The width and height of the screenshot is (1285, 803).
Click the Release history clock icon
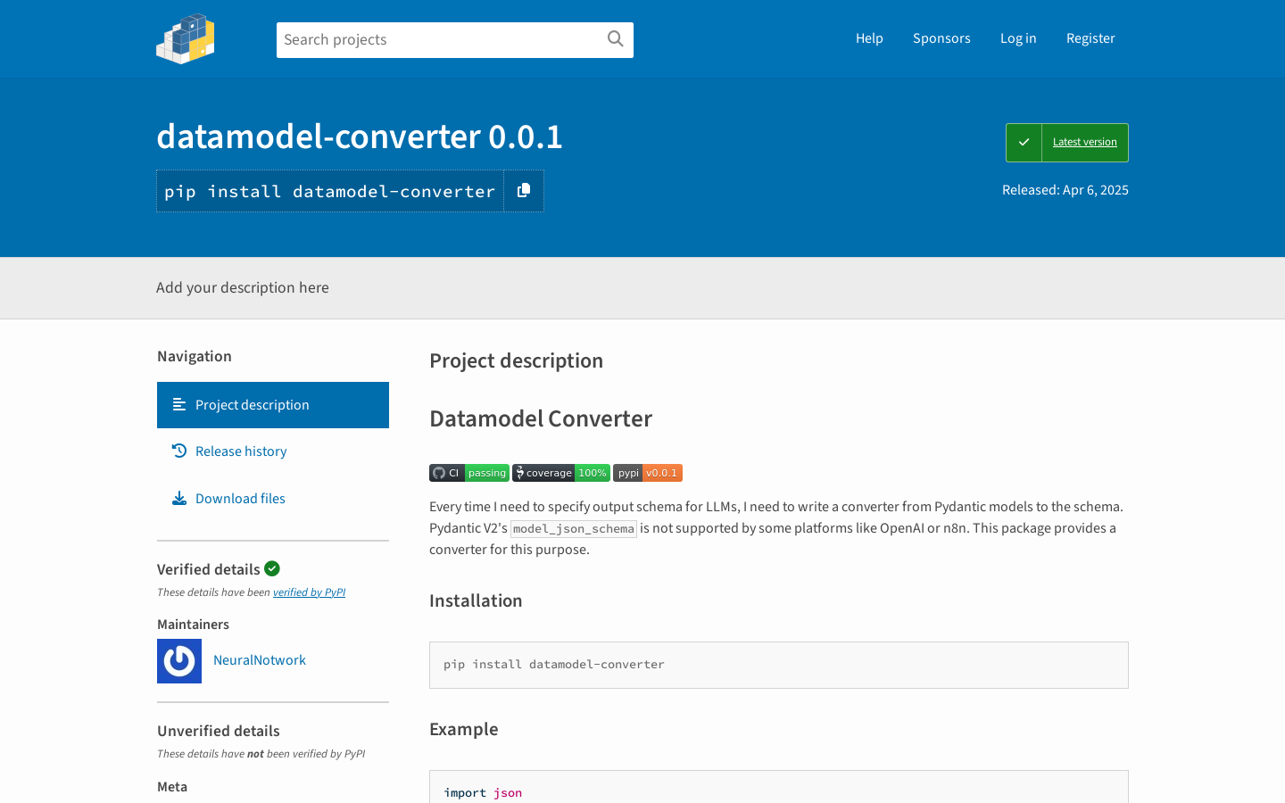point(179,451)
